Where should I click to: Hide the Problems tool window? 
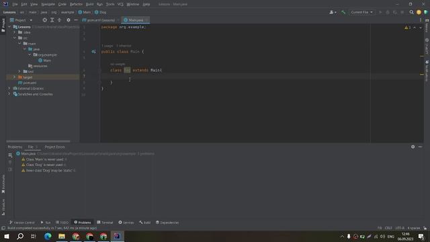(420, 147)
